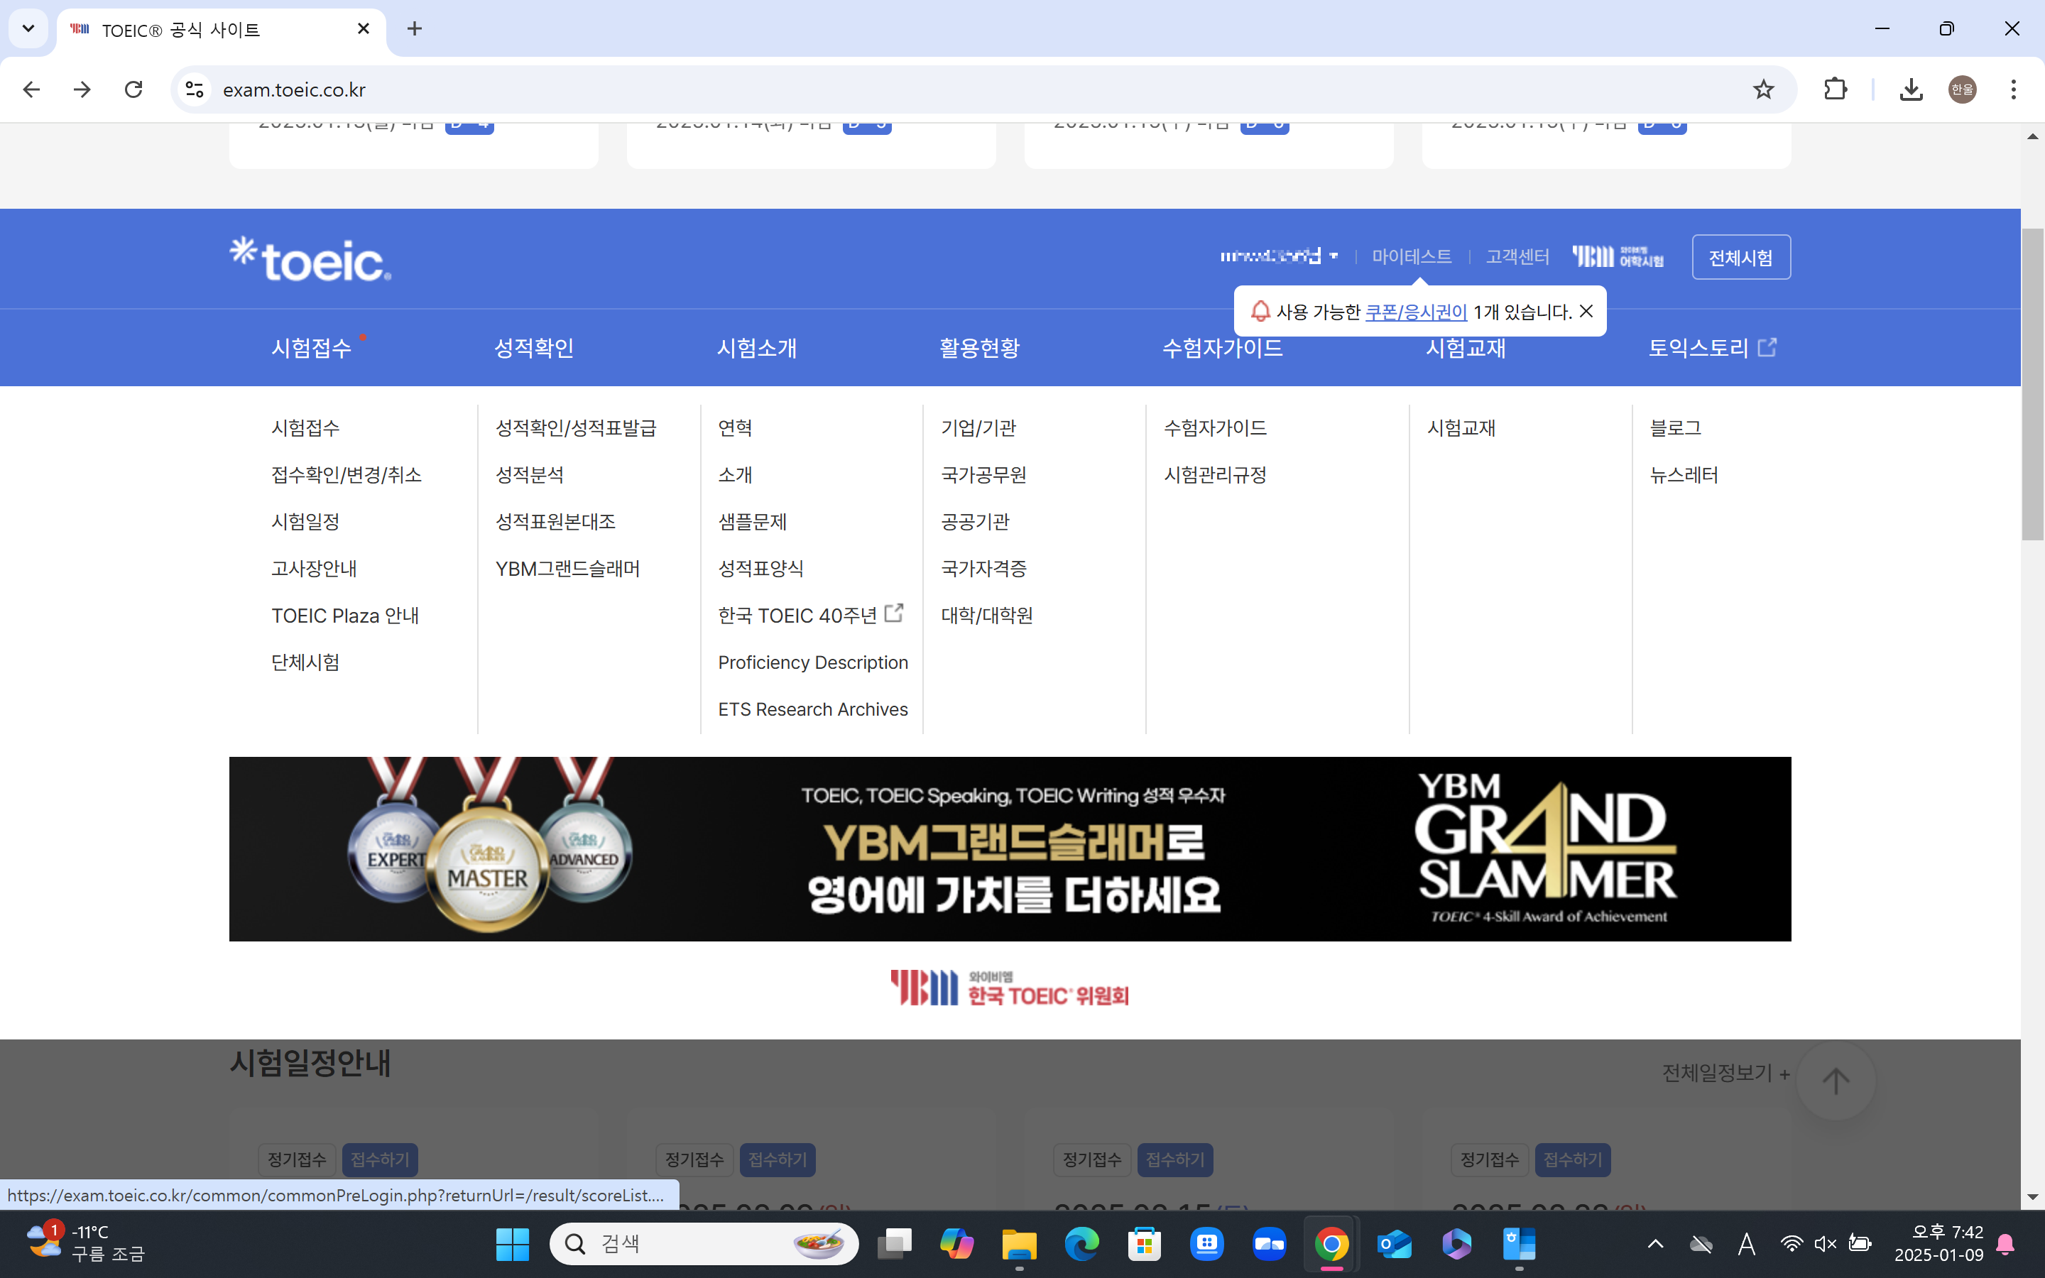
Task: Open the 쿠폰/응시권이 link
Action: click(x=1415, y=312)
